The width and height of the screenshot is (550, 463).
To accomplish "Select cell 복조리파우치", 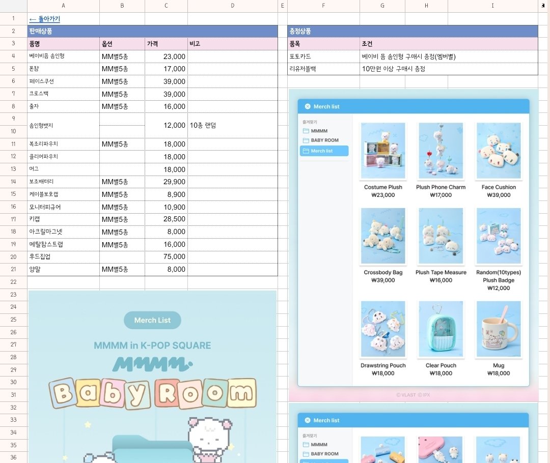I will 63,144.
